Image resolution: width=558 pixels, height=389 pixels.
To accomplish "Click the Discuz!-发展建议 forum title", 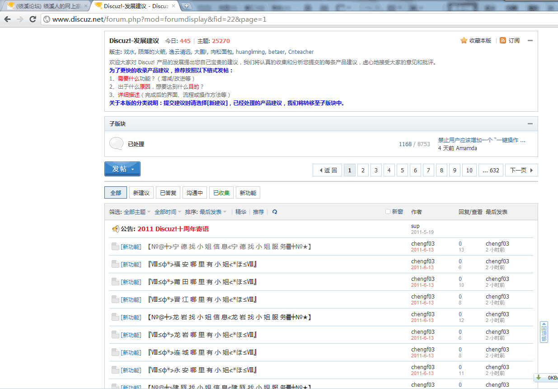I will coord(134,41).
